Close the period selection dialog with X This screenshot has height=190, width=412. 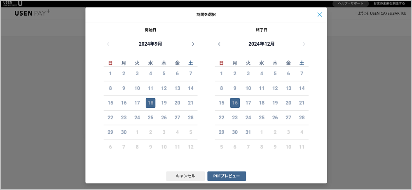[320, 15]
